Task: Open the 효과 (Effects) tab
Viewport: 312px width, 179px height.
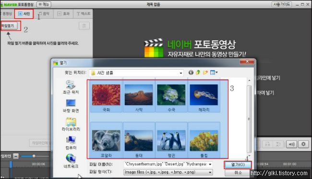Action: click(x=63, y=14)
